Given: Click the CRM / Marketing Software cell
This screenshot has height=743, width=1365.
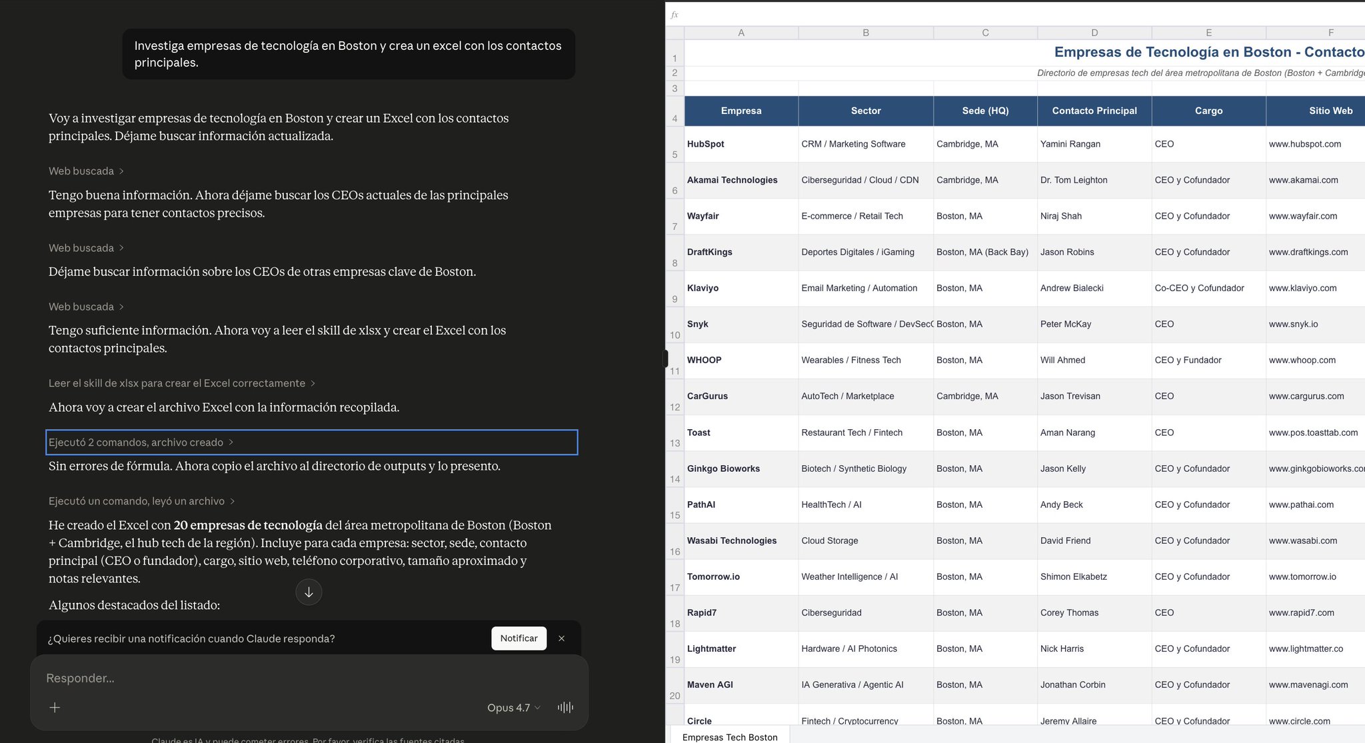Looking at the screenshot, I should point(866,144).
